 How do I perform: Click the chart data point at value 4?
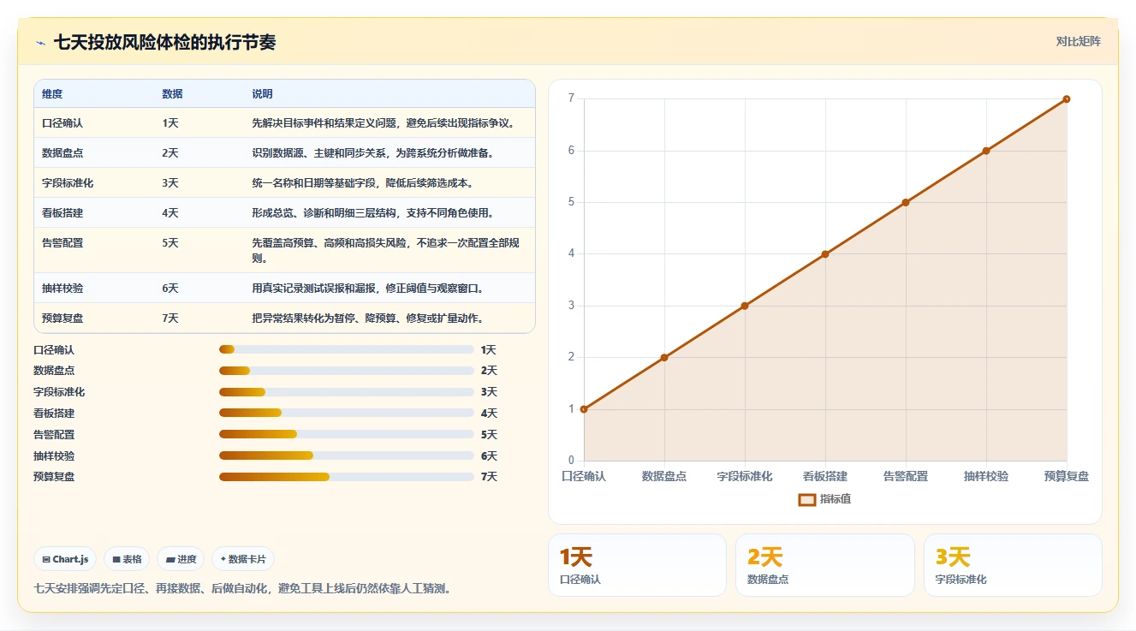(825, 254)
